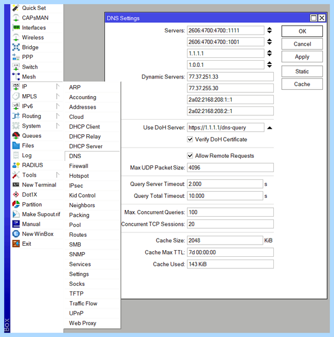Open Services from the IP submenu

[92, 264]
